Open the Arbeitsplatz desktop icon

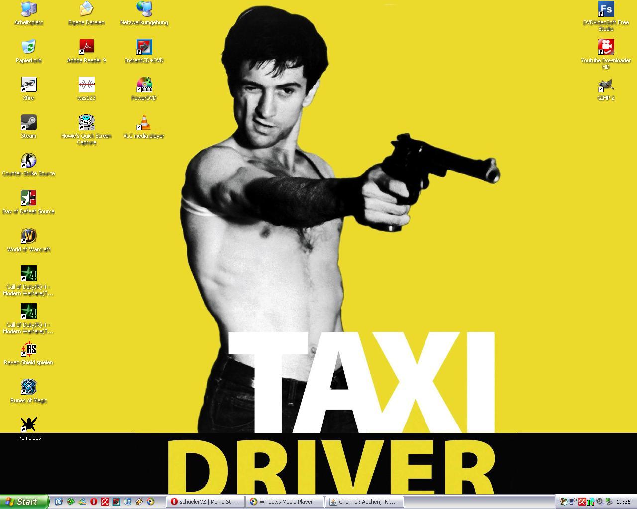(x=28, y=13)
